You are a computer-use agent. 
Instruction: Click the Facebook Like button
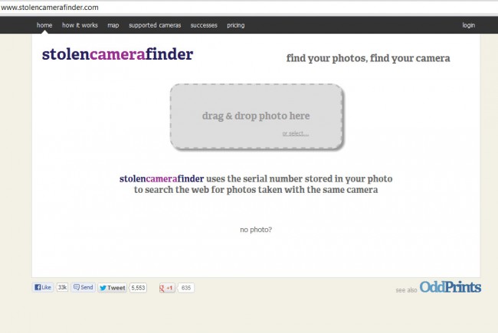point(43,287)
